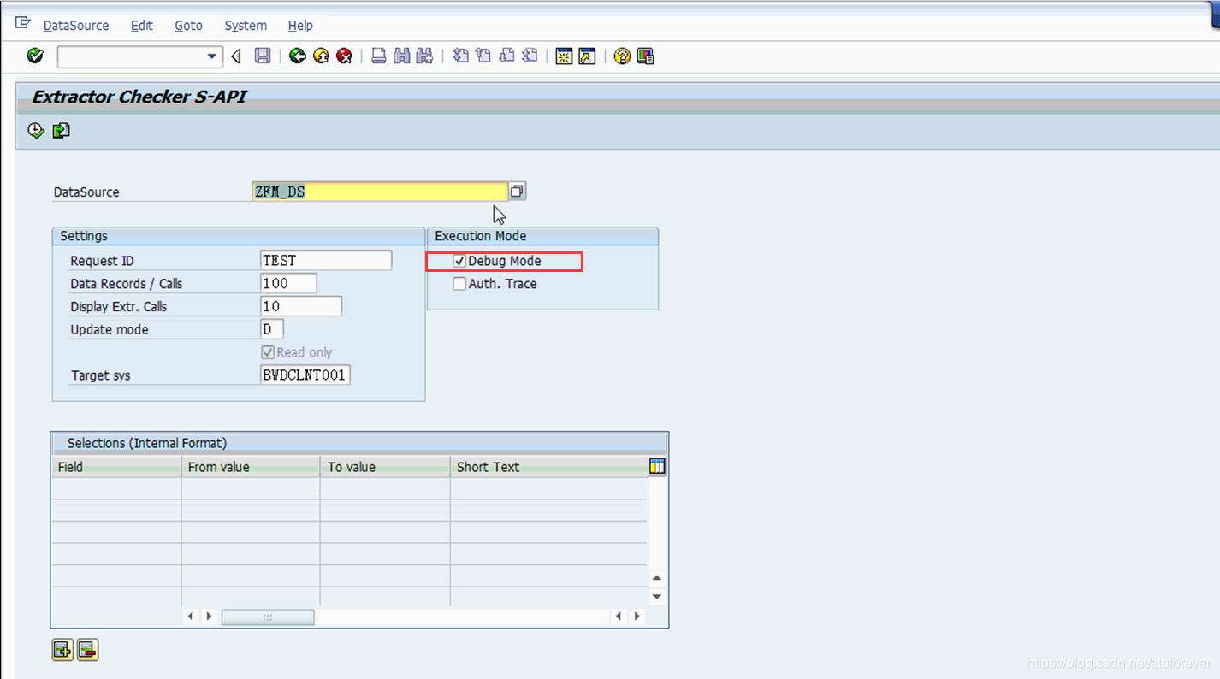Enable the Auth. Trace checkbox
The height and width of the screenshot is (679, 1220).
coord(459,284)
